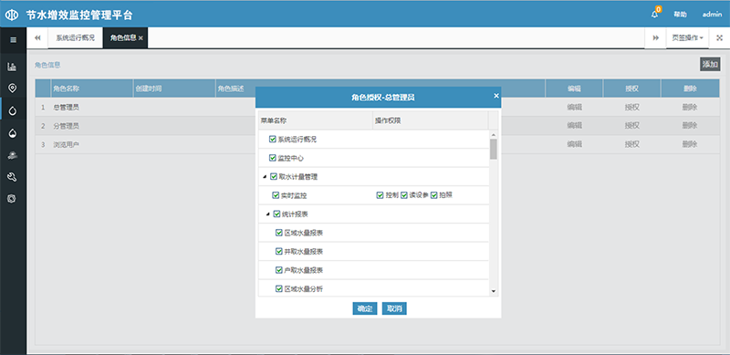730x355 pixels.
Task: Click the 创建时间 column header
Action: (174, 88)
